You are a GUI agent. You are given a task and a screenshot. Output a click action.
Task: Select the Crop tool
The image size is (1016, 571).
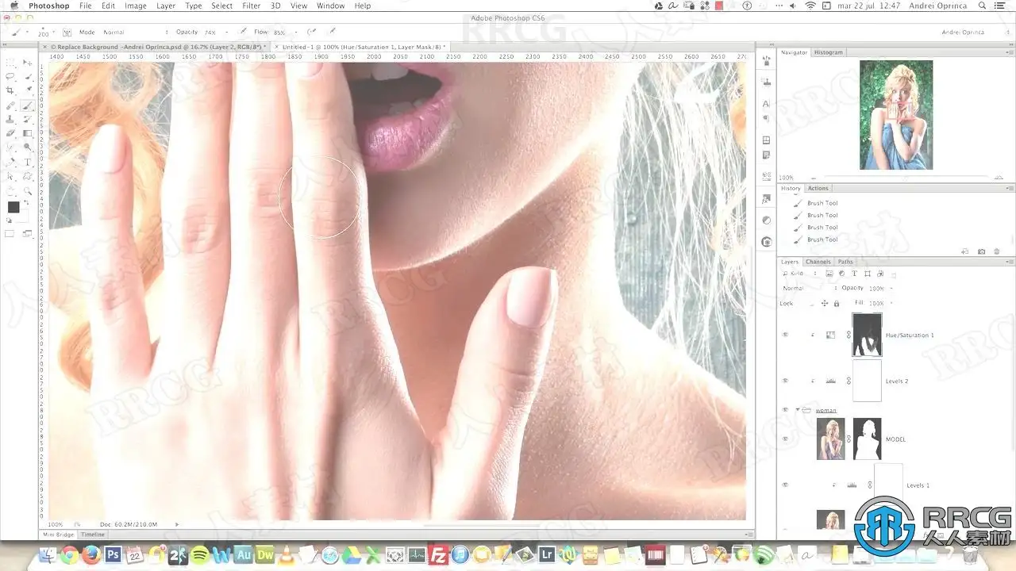click(10, 91)
